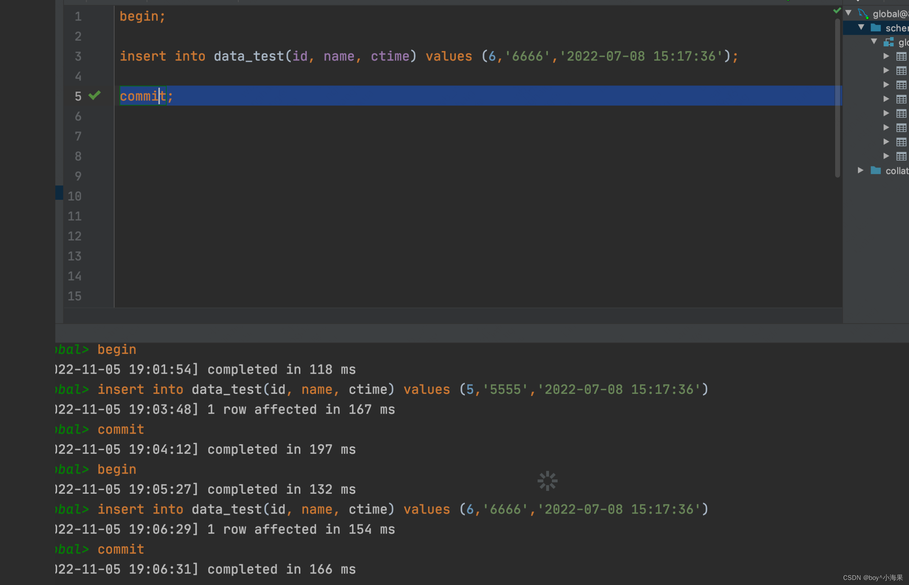Select the schemas tree row
Image resolution: width=909 pixels, height=585 pixels.
pyautogui.click(x=896, y=28)
